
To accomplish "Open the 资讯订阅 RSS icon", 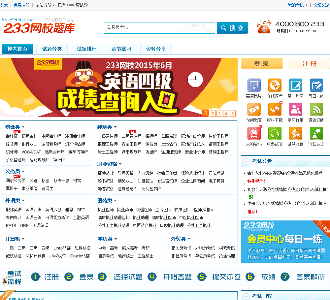I will [316, 109].
